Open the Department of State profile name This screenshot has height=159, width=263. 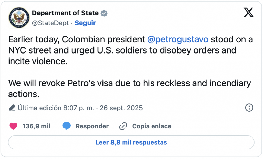65,13
